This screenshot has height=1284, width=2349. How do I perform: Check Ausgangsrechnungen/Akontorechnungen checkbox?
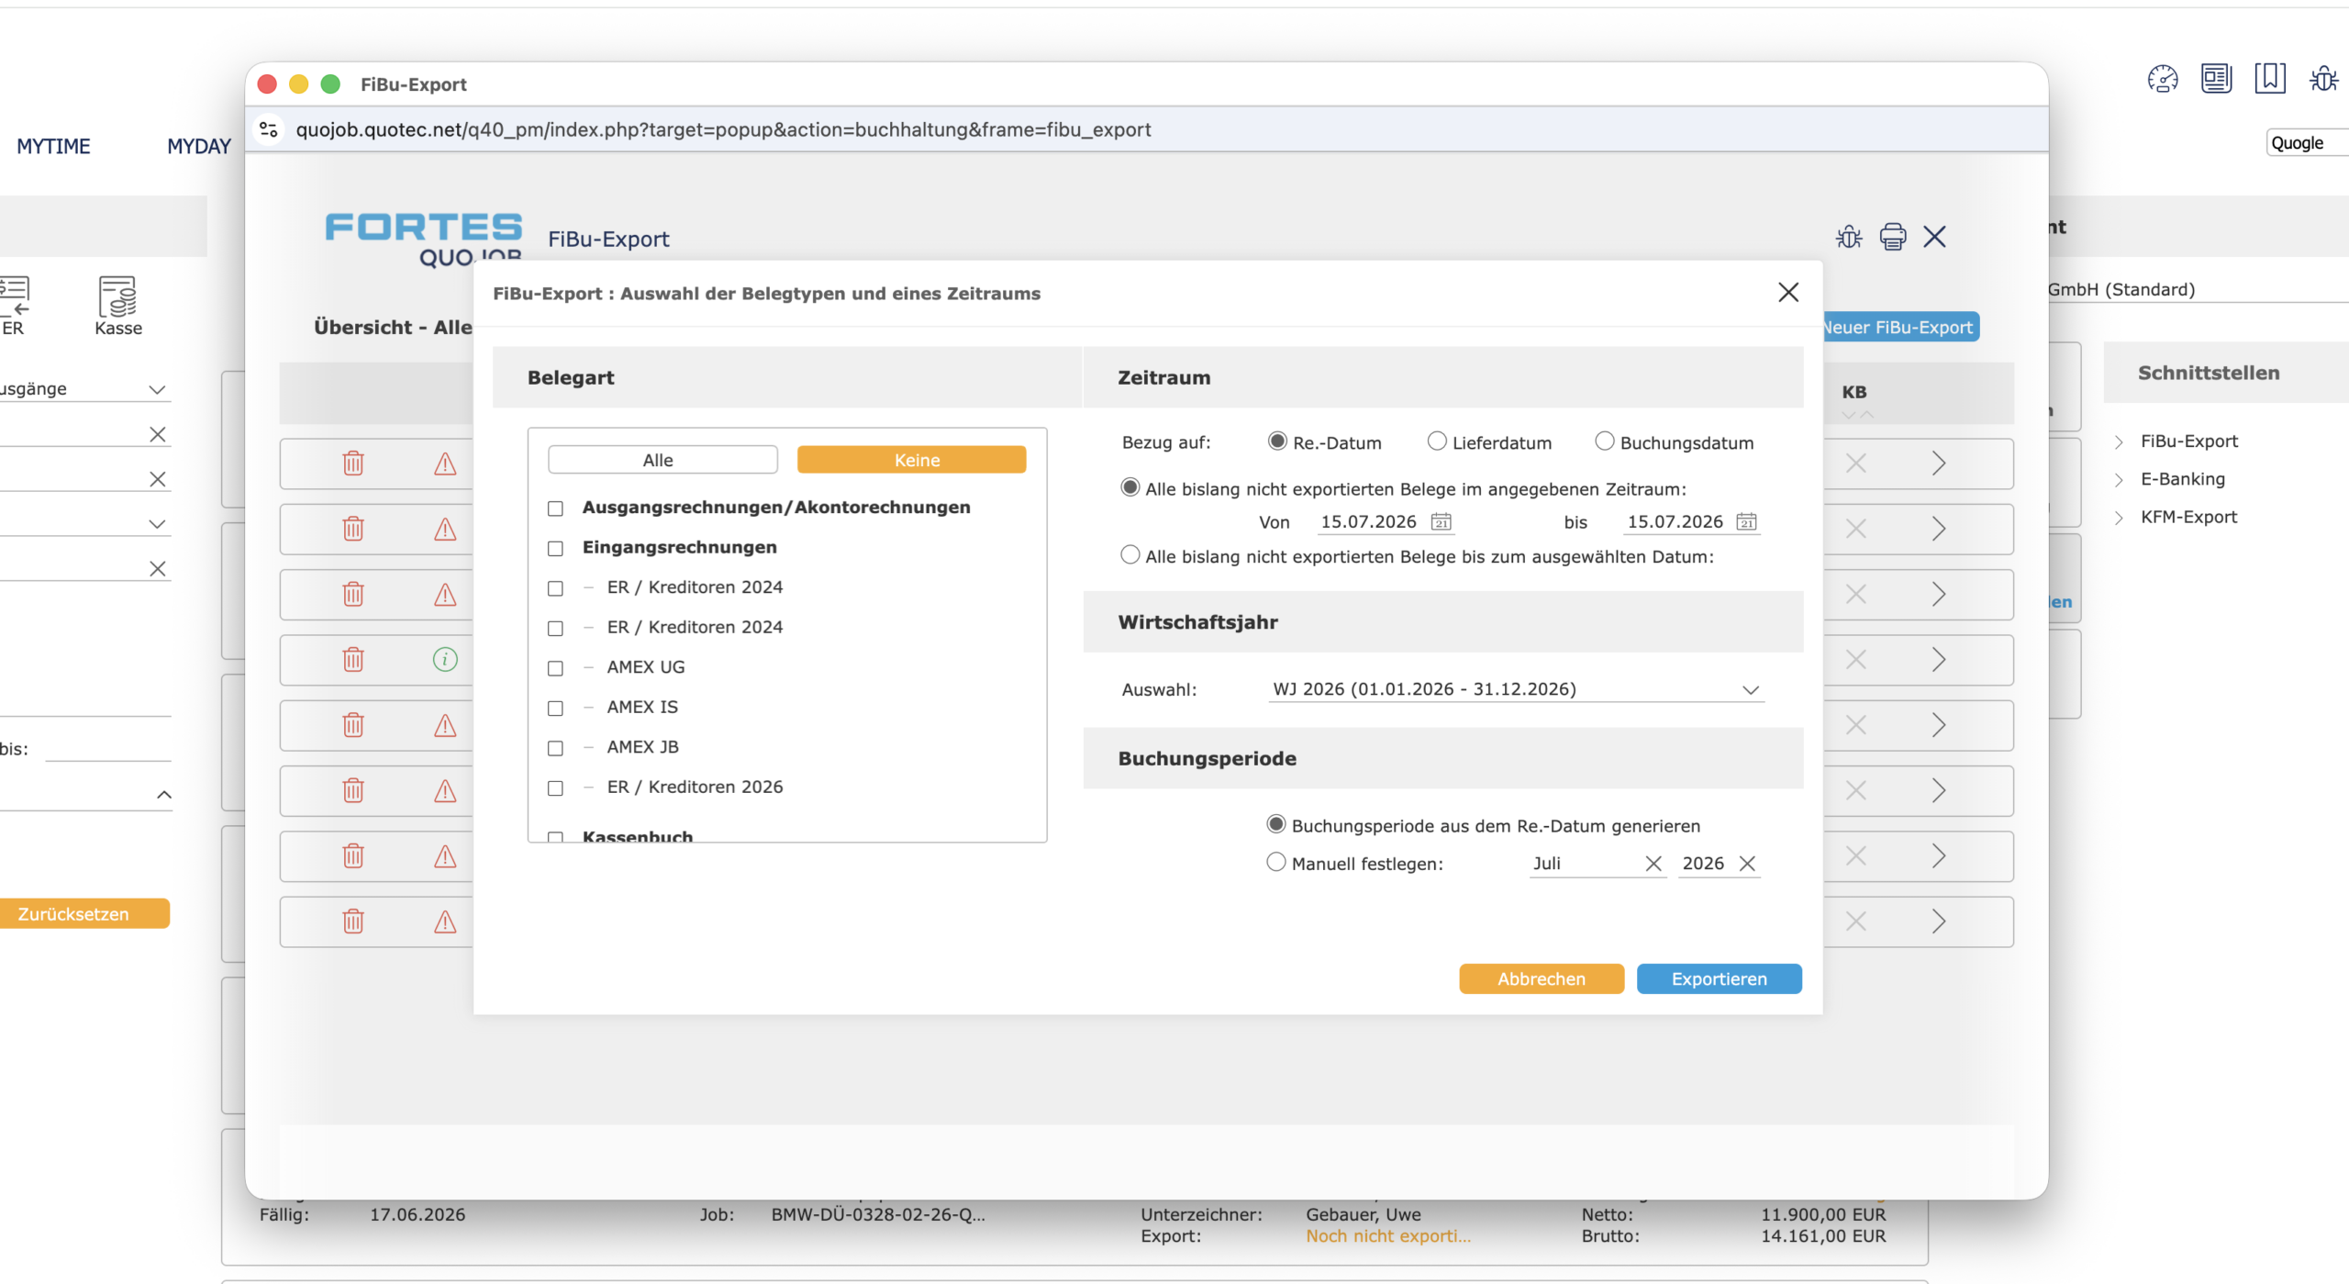[555, 508]
